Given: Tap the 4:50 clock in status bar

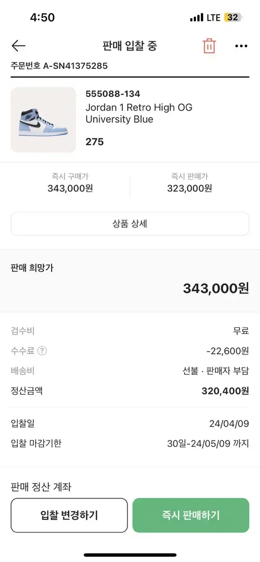Looking at the screenshot, I should point(42,17).
